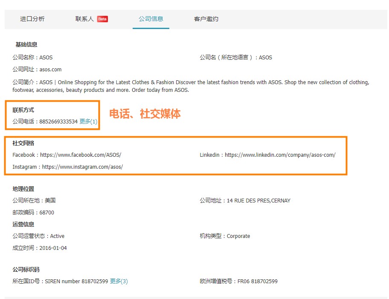Click the 公司名称 value ASOS
The width and height of the screenshot is (389, 299).
(x=46, y=58)
